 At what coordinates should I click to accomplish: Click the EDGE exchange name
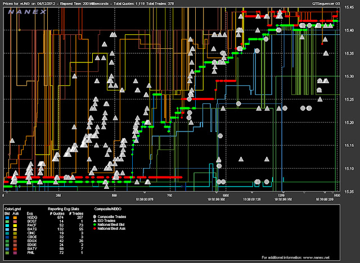(32, 244)
